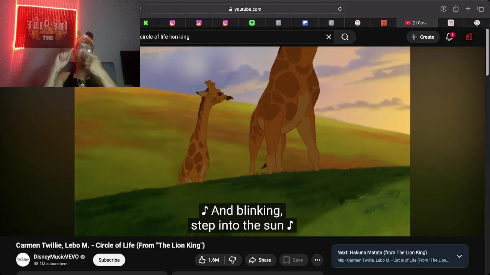Open the DisneyMusicVEVO channel name link
490x275 pixels.
coord(56,257)
